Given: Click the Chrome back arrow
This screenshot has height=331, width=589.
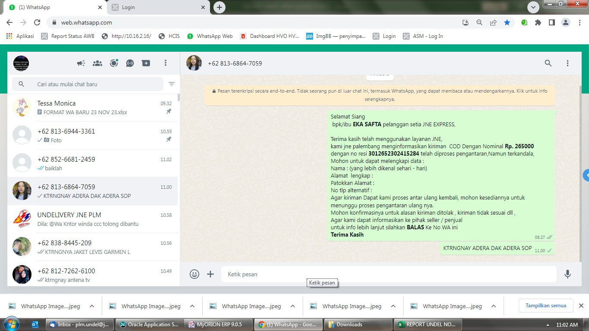Looking at the screenshot, I should (9, 22).
